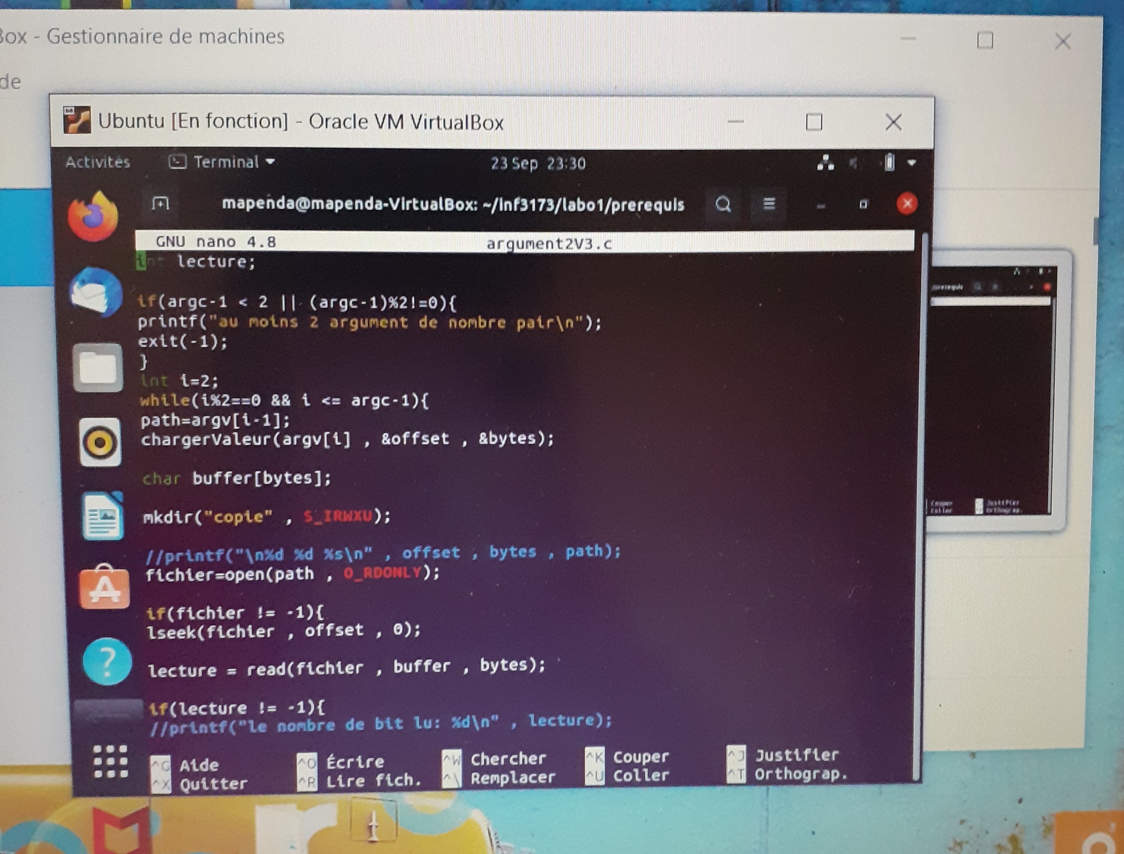Launch LibreOffice Writer from the dock

(x=103, y=517)
